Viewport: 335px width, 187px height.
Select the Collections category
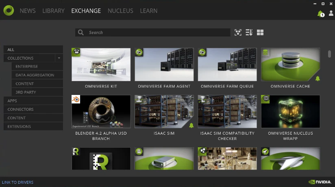pos(30,58)
